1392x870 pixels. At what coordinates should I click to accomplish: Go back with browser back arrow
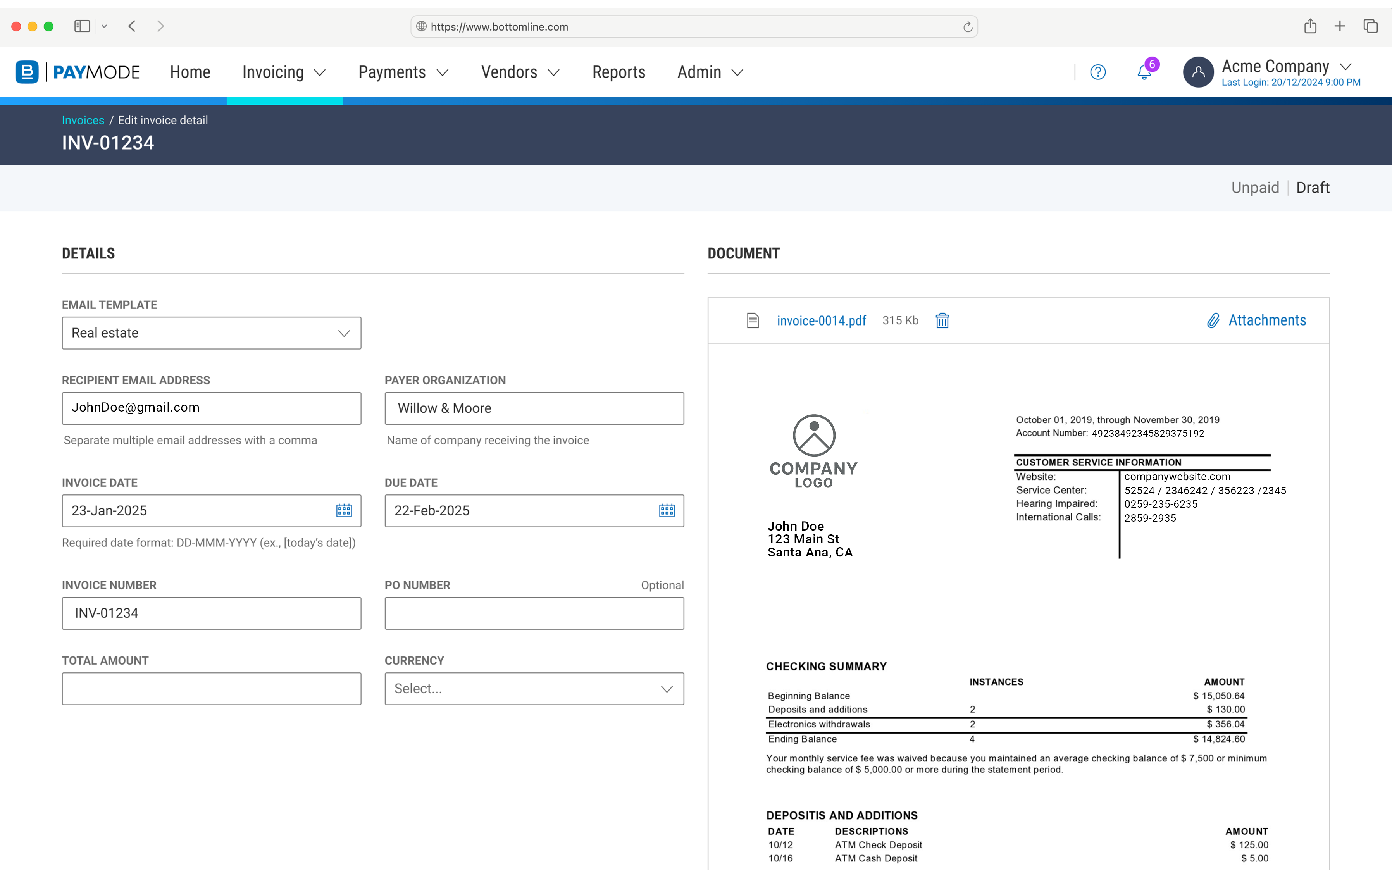click(x=132, y=26)
